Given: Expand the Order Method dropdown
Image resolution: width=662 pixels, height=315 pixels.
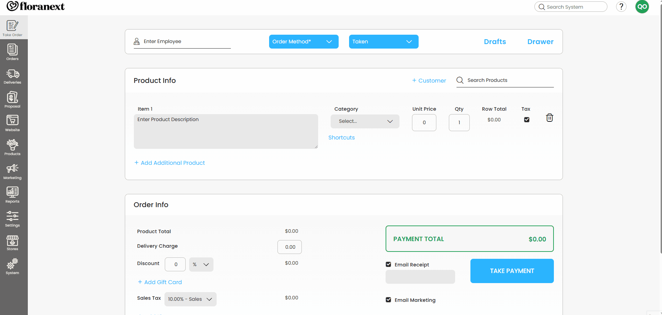Looking at the screenshot, I should [x=304, y=42].
